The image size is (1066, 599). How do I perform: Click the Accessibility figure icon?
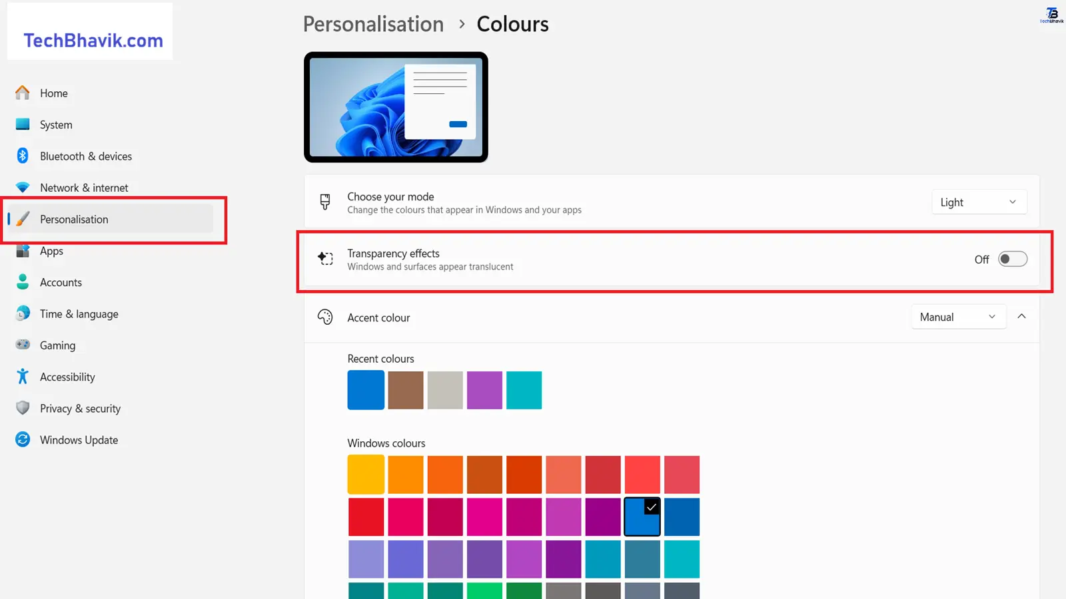click(x=23, y=377)
